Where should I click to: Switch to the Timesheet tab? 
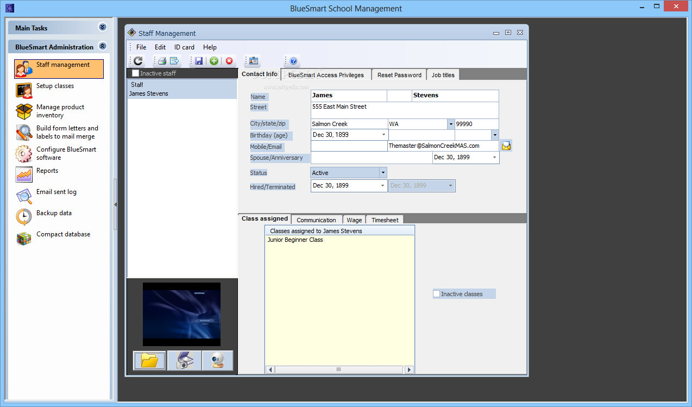(x=385, y=220)
